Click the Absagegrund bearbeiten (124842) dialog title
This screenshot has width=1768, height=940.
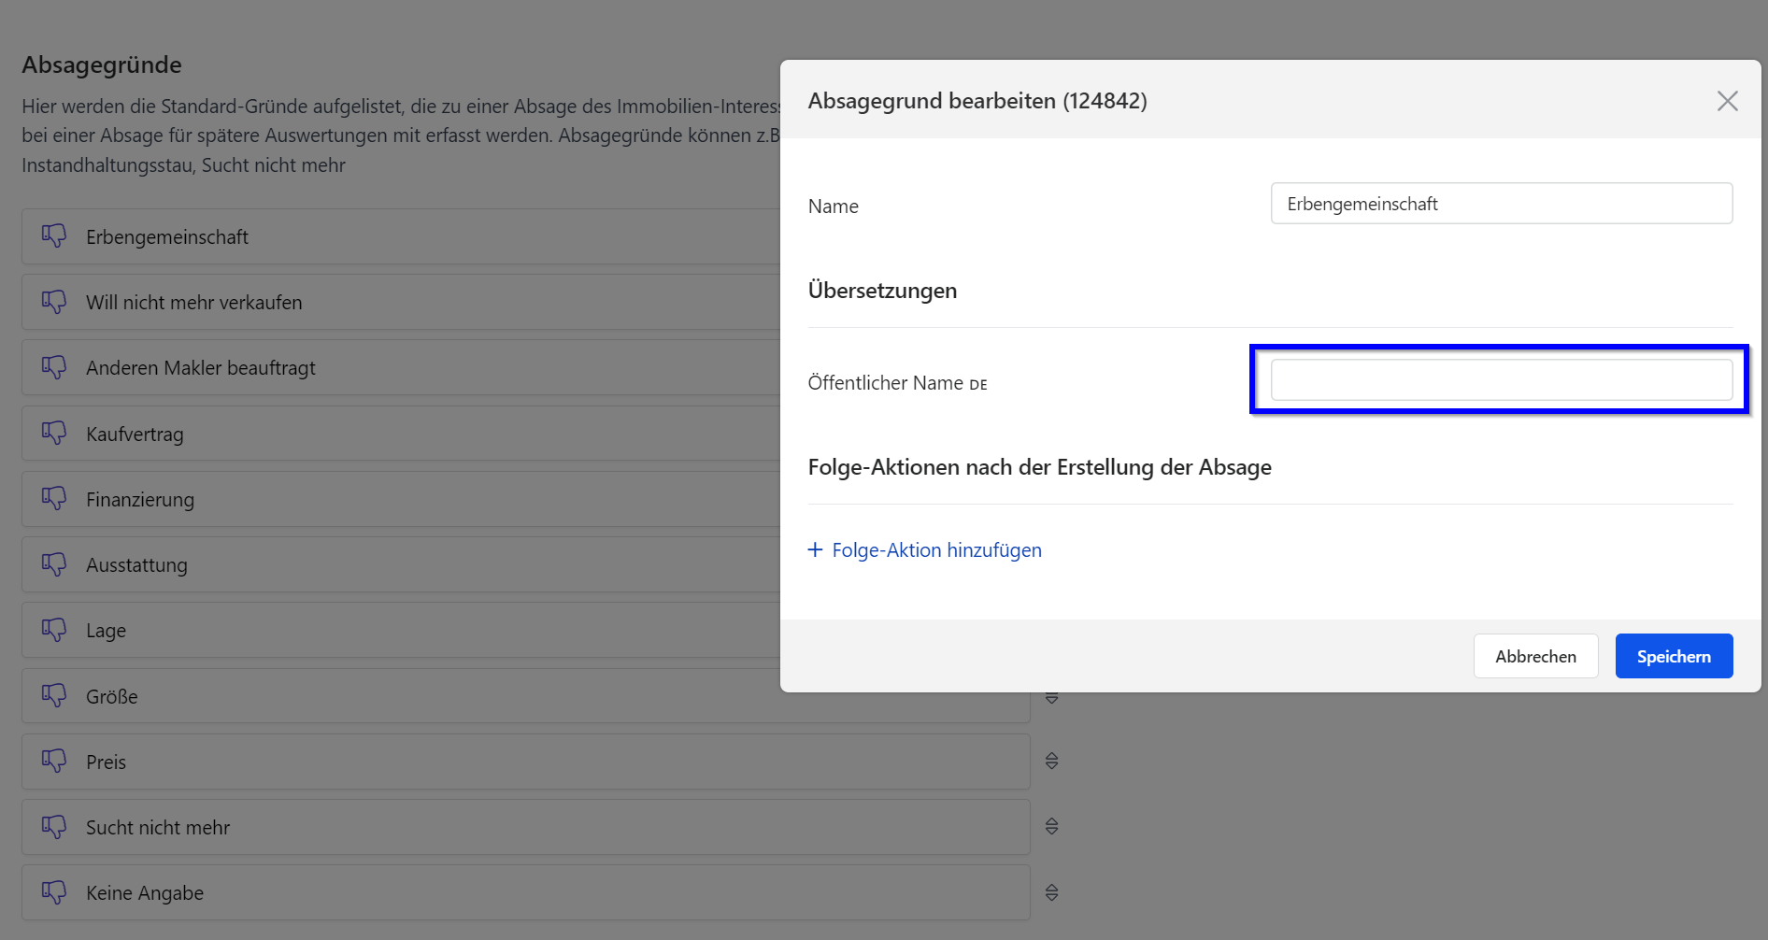click(x=977, y=101)
